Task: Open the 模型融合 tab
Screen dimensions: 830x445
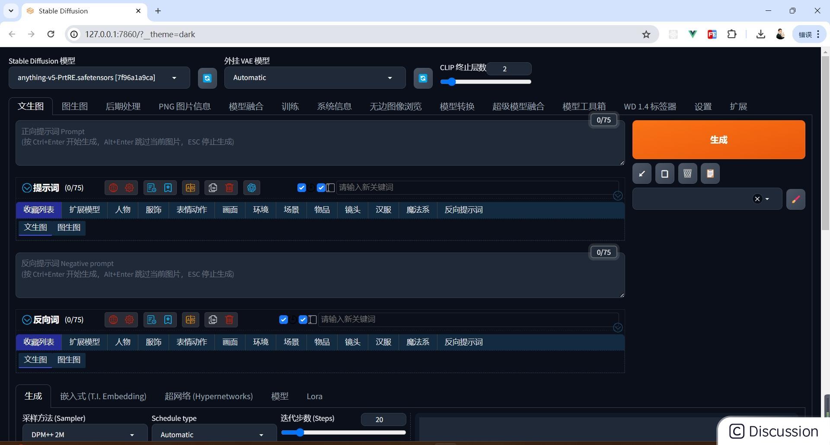Action: pyautogui.click(x=246, y=106)
